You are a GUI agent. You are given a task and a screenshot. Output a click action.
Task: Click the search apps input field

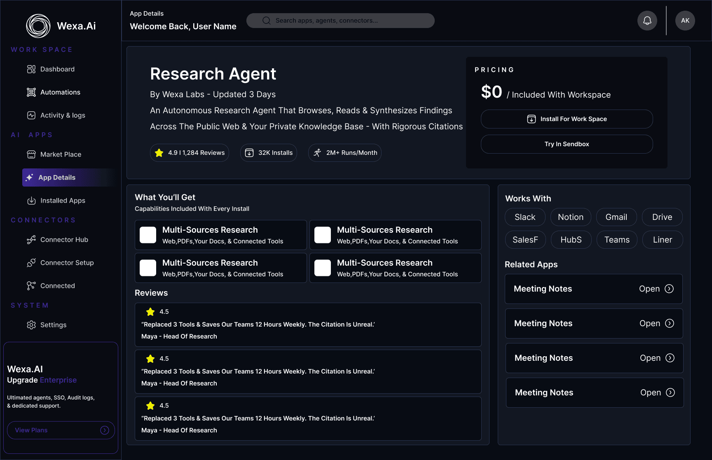(x=340, y=21)
